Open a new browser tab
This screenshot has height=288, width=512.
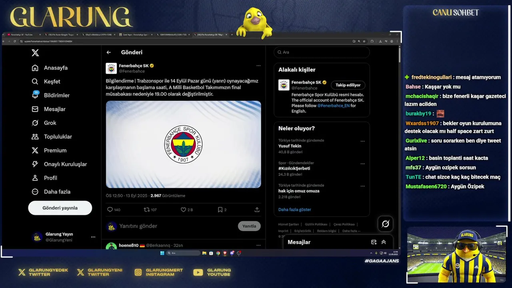click(232, 35)
